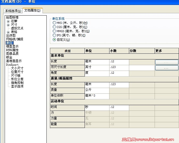Viewport: 179px width, 143px height.
Task: Click the 质量/截面属性 section row
Action: click(x=114, y=79)
